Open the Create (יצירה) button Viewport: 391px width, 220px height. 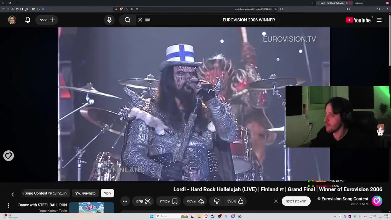click(x=47, y=20)
